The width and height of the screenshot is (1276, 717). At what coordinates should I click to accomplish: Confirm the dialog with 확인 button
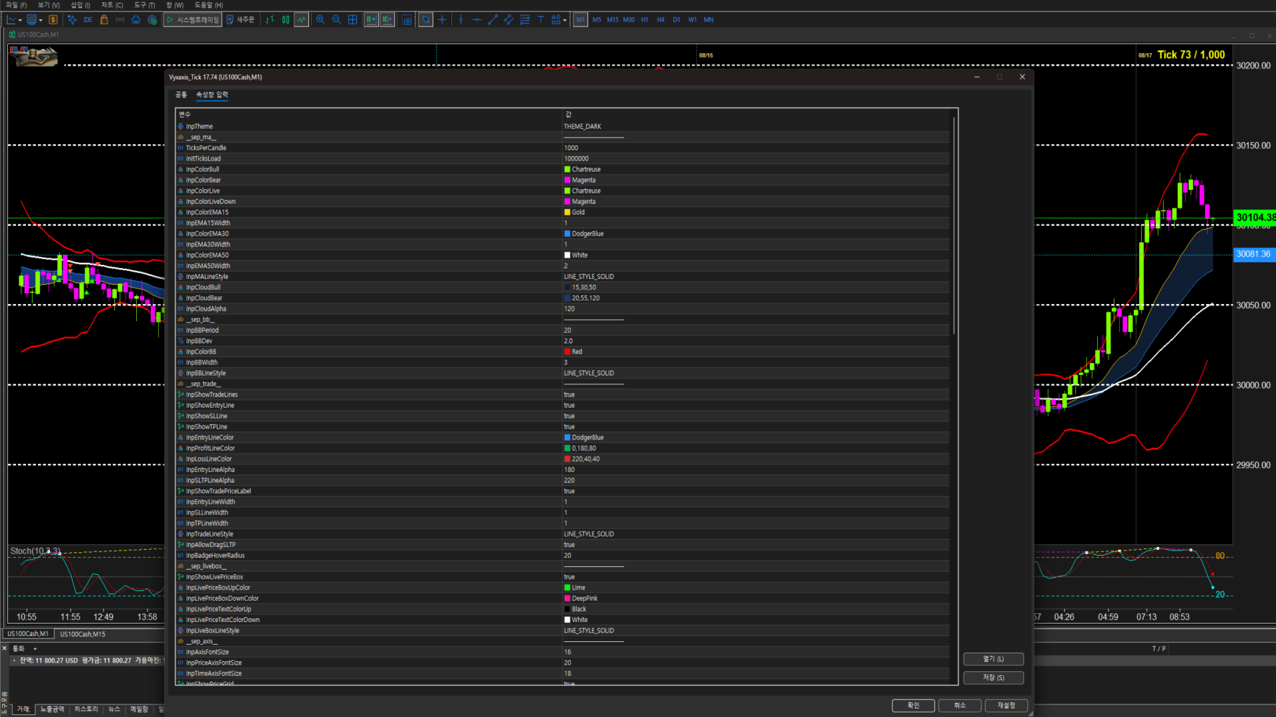tap(913, 706)
